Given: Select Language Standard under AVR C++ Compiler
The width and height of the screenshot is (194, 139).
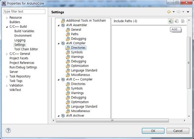Looking at the screenshot, I should [x=84, y=107].
